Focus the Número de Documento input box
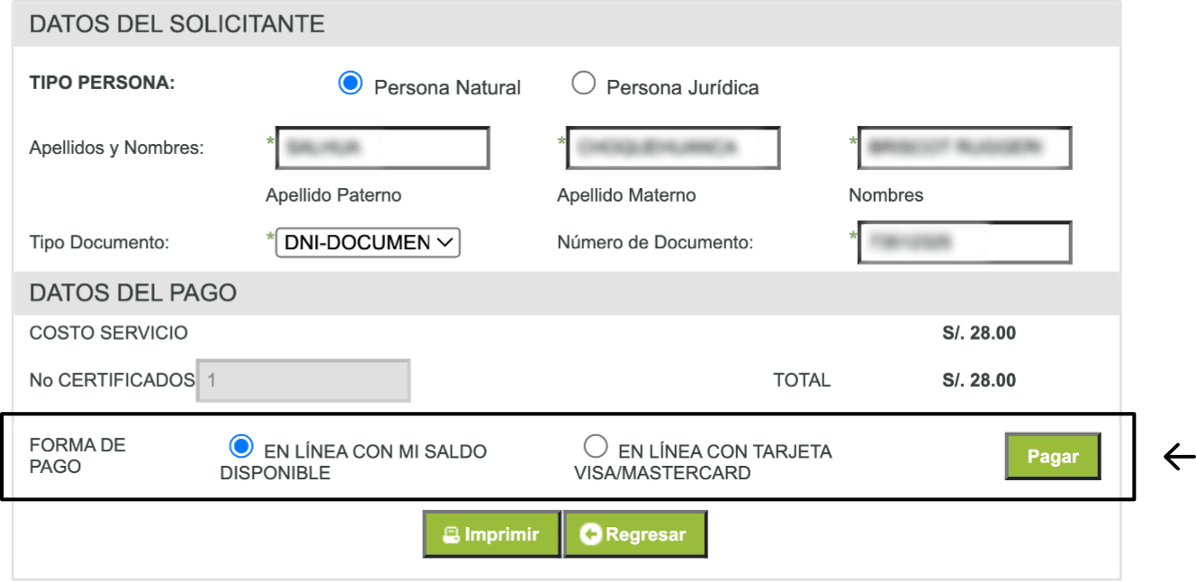Screen dimensions: 1196x581 (x=964, y=243)
